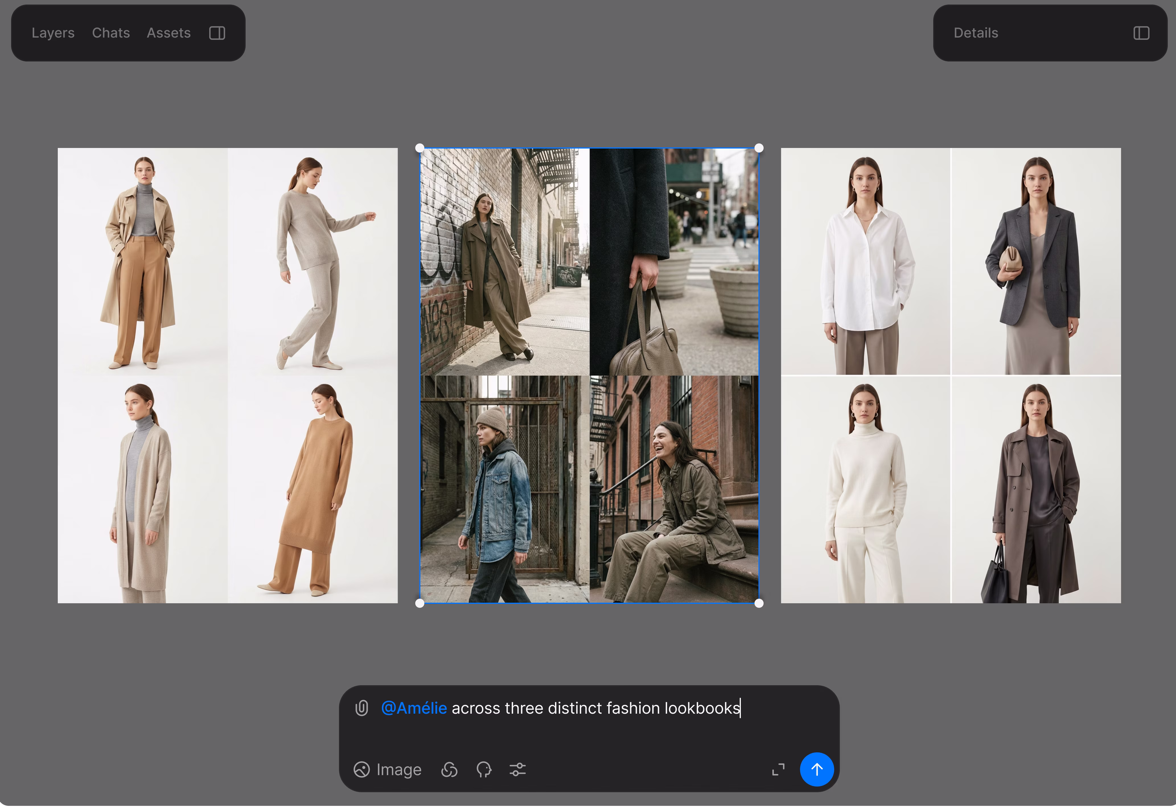This screenshot has height=807, width=1176.
Task: Open settings options with the adjustments control
Action: (518, 769)
